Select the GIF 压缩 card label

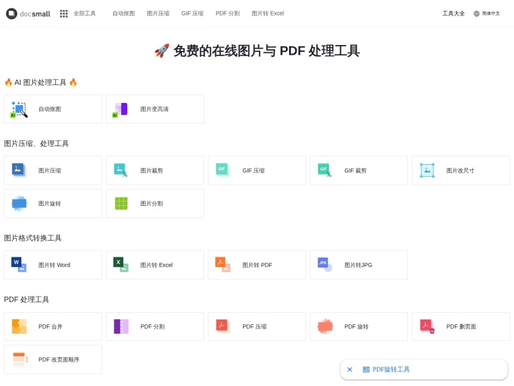pos(254,170)
